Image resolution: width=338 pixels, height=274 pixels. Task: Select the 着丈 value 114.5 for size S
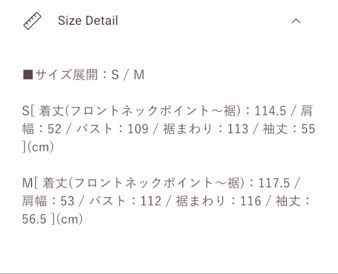[270, 110]
